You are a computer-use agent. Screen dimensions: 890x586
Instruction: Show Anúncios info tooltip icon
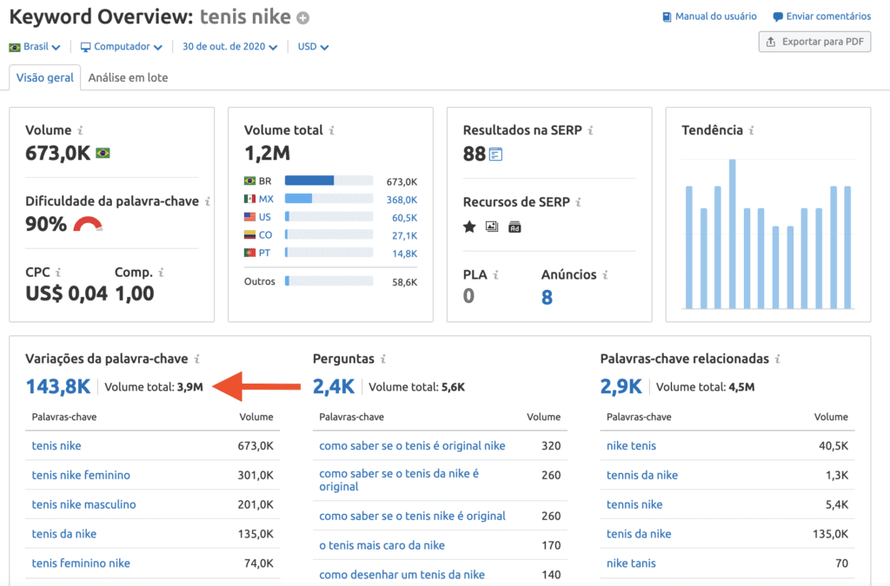605,275
